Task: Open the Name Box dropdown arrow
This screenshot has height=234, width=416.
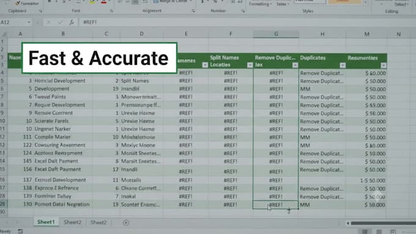Action: [29, 22]
